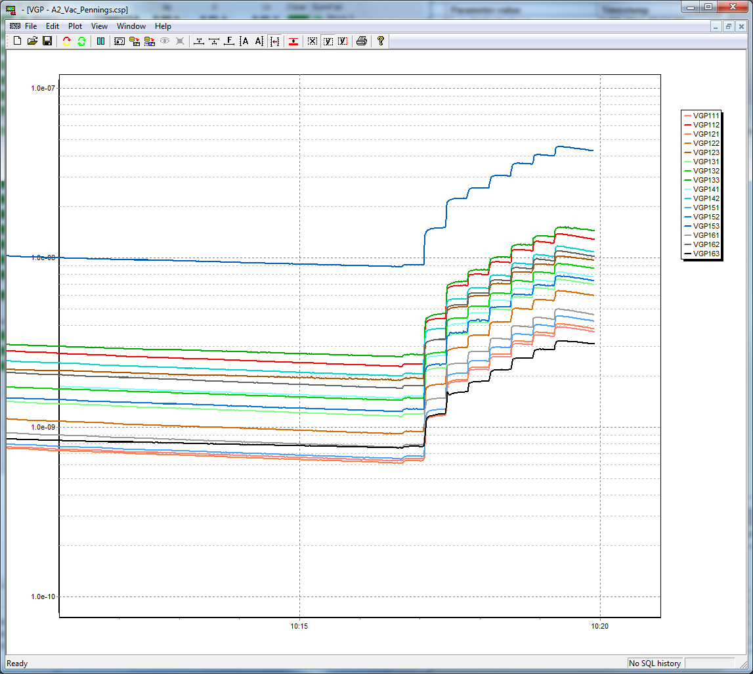Open the View menu
The width and height of the screenshot is (753, 674).
[x=99, y=26]
